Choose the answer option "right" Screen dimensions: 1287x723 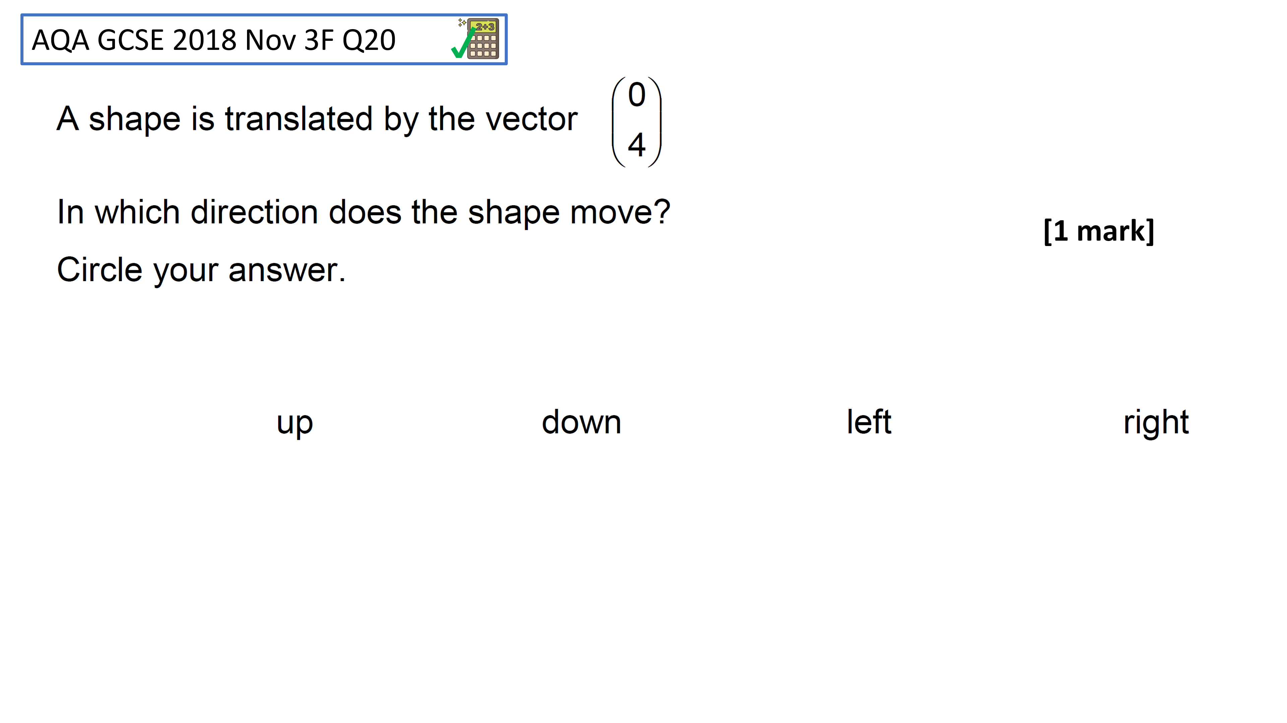coord(1156,423)
